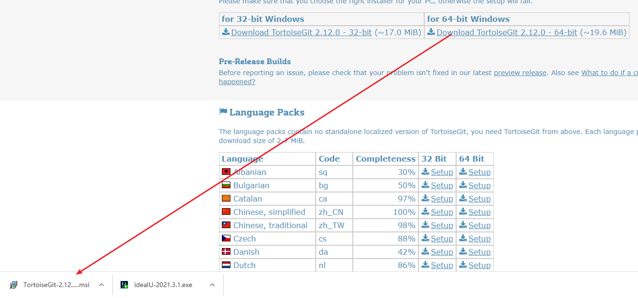This screenshot has height=298, width=638.
Task: Download Bulgarian 64 Bit Setup
Action: (x=479, y=185)
